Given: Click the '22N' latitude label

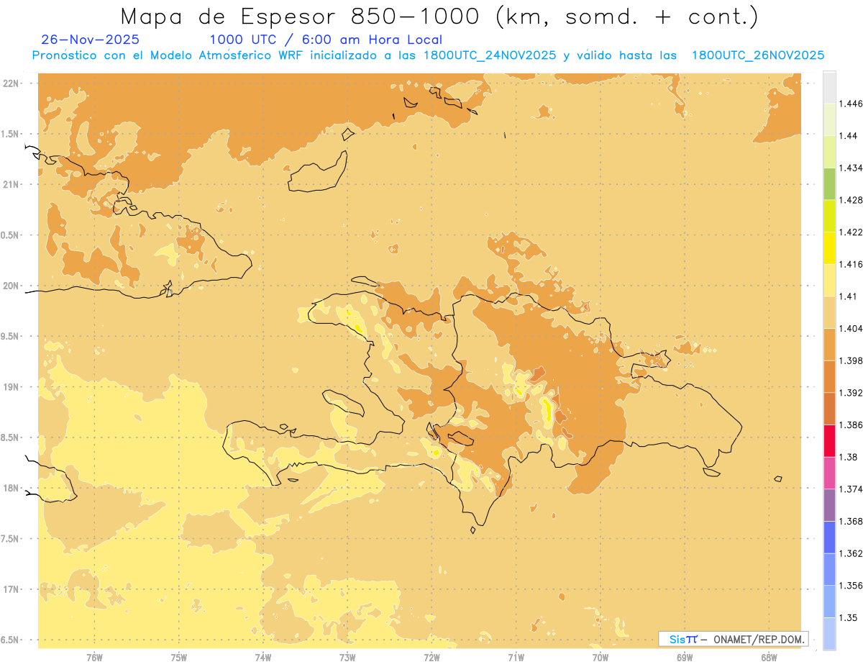Looking at the screenshot, I should [x=11, y=83].
